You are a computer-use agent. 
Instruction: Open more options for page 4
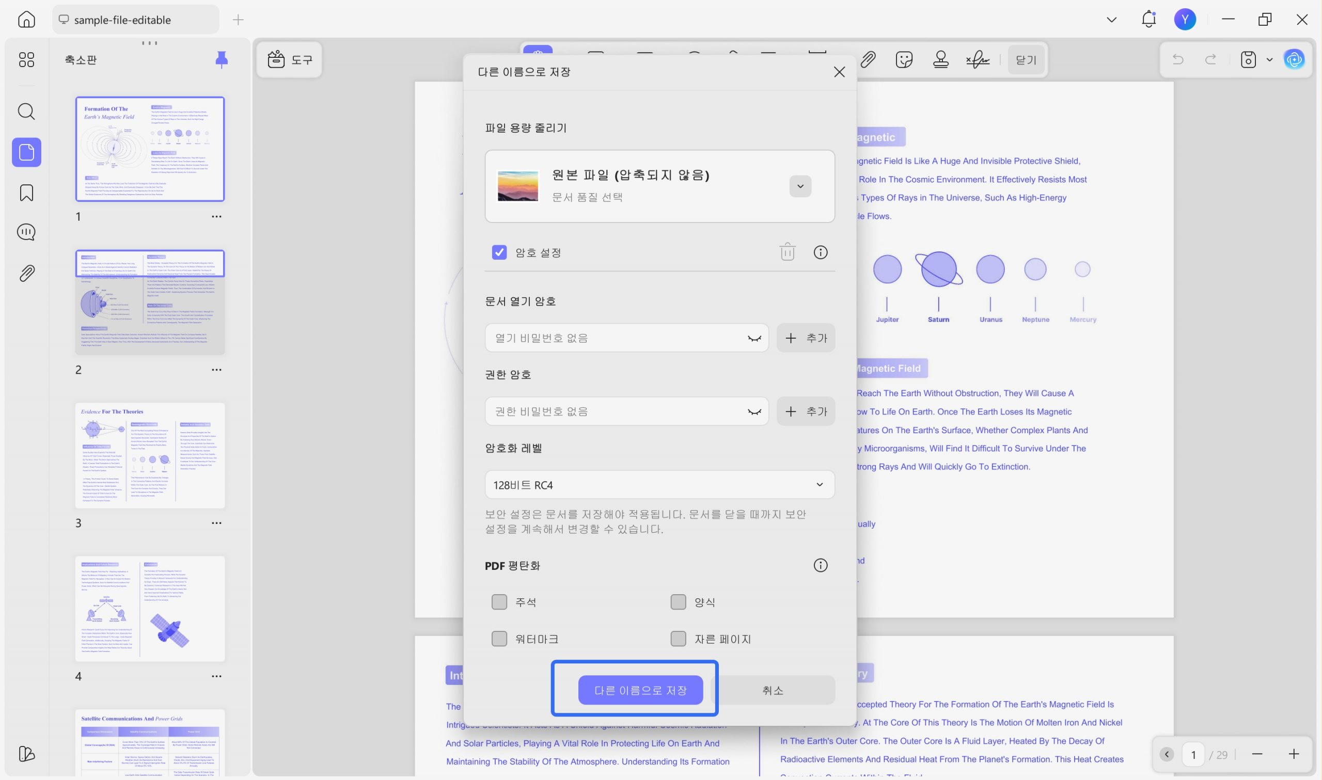pos(216,676)
